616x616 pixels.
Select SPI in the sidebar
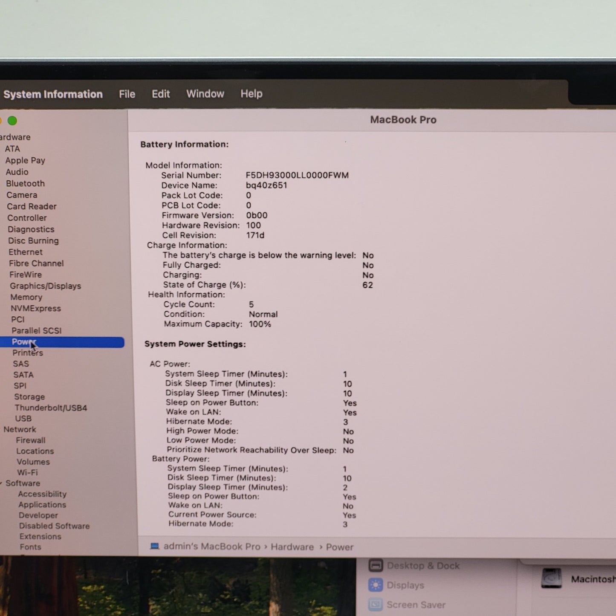pos(20,385)
